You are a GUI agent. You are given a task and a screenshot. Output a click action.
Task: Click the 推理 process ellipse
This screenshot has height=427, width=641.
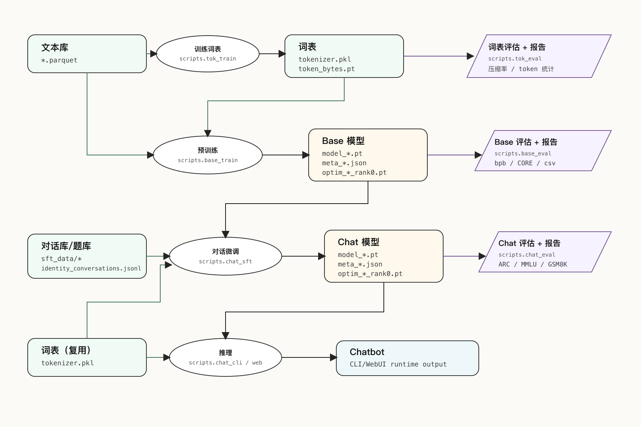coord(226,357)
